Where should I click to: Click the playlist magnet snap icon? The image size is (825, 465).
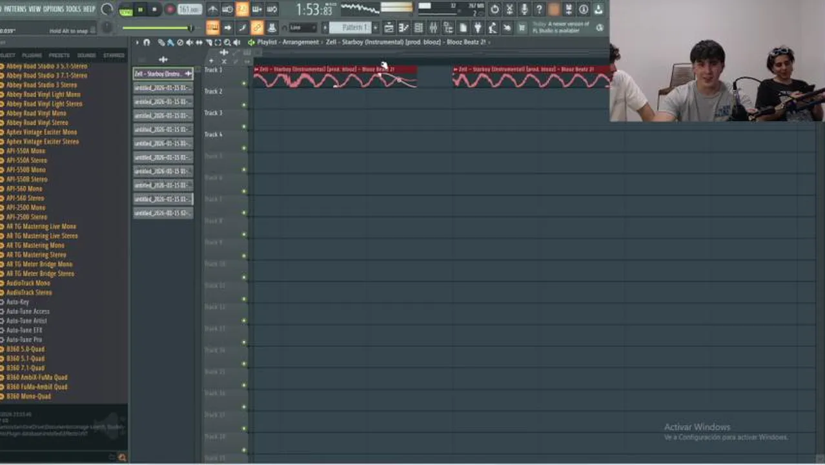(x=147, y=42)
